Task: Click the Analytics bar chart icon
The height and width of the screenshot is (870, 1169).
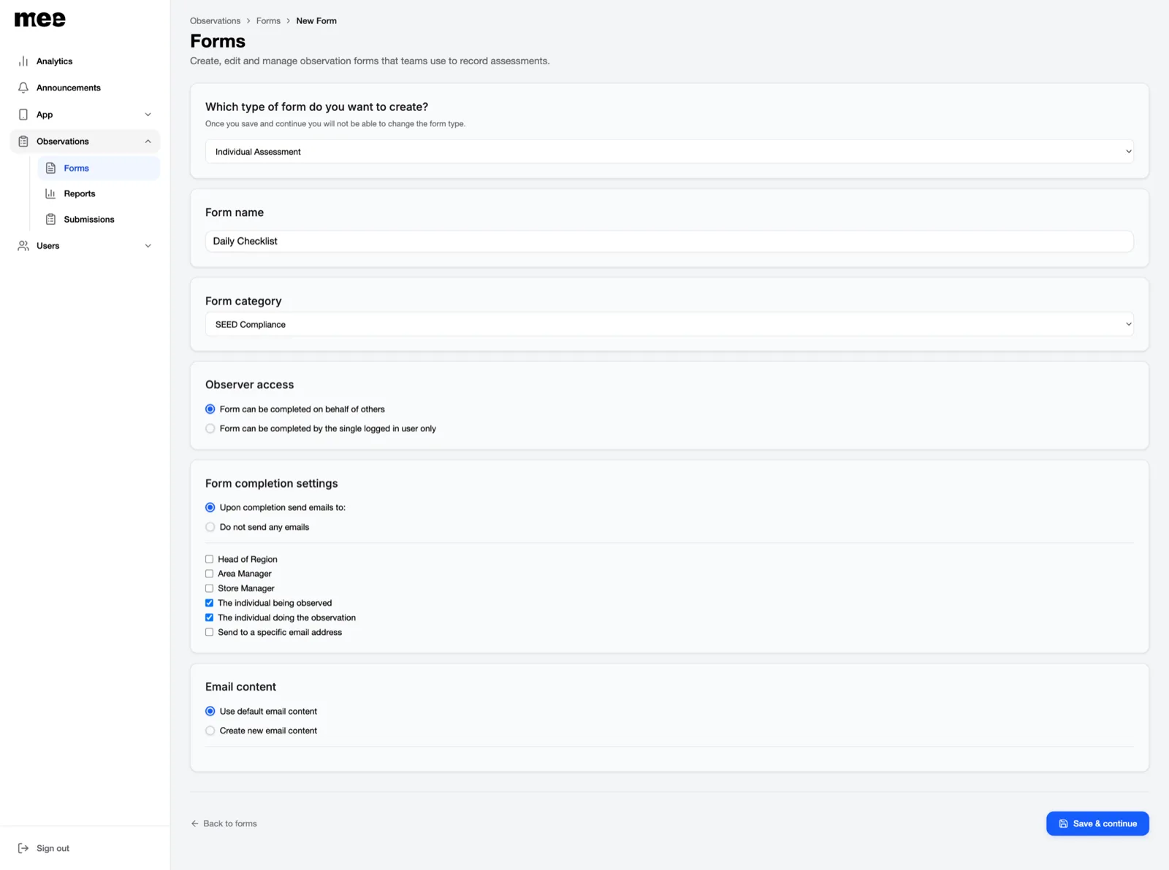Action: click(x=23, y=61)
